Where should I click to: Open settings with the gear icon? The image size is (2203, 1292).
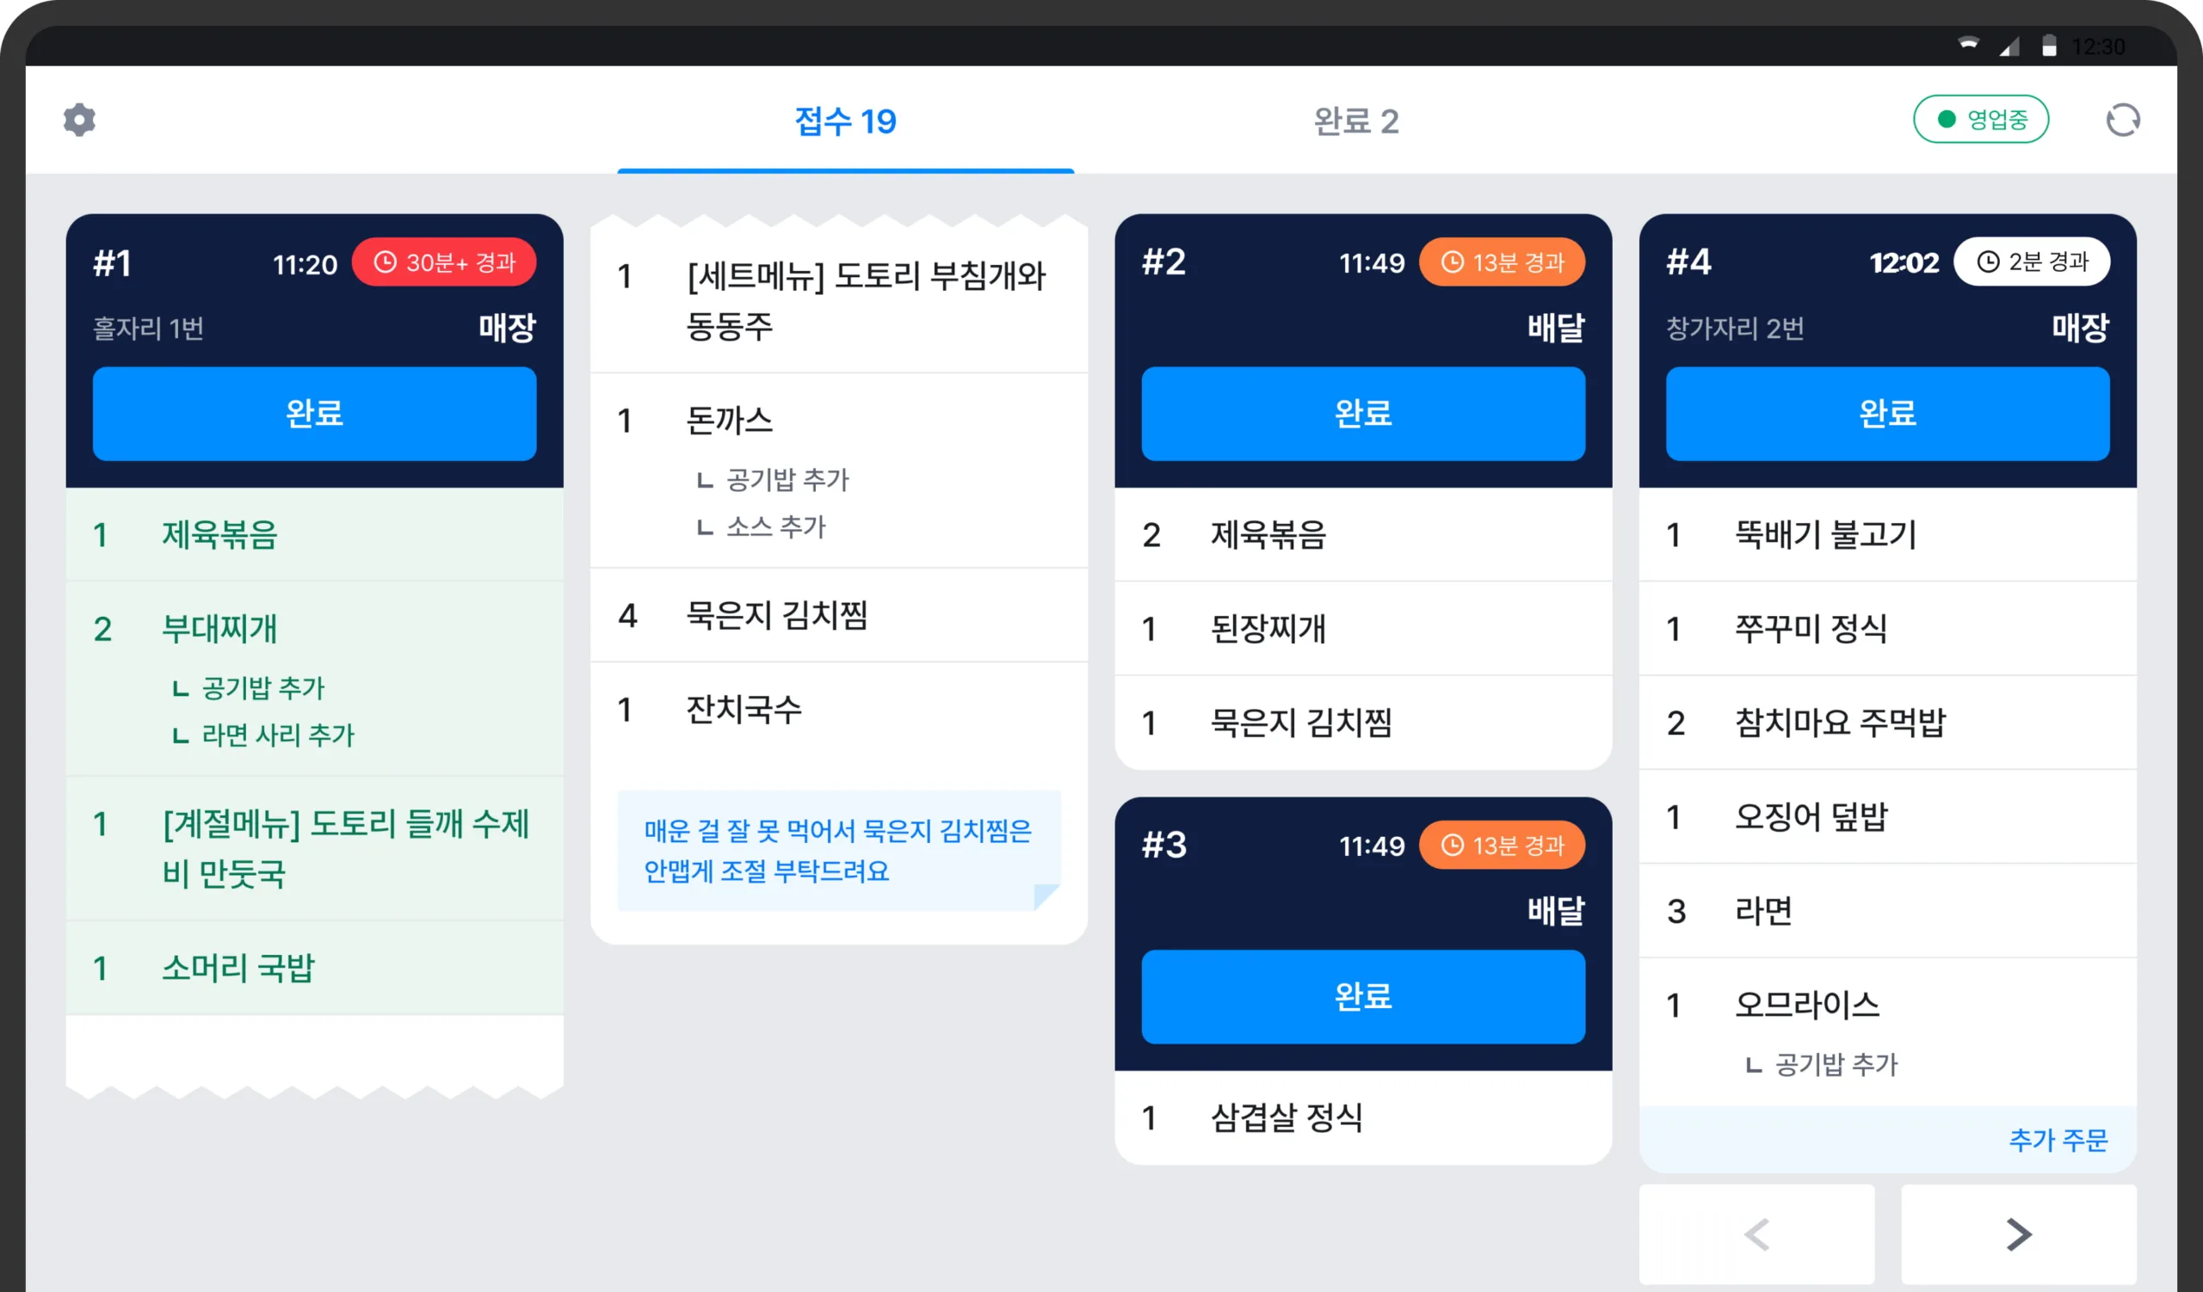point(78,120)
